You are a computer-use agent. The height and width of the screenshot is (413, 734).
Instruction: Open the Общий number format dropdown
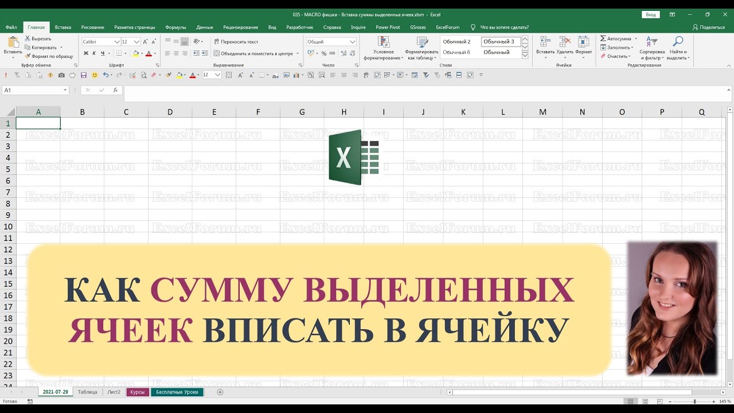pyautogui.click(x=353, y=42)
